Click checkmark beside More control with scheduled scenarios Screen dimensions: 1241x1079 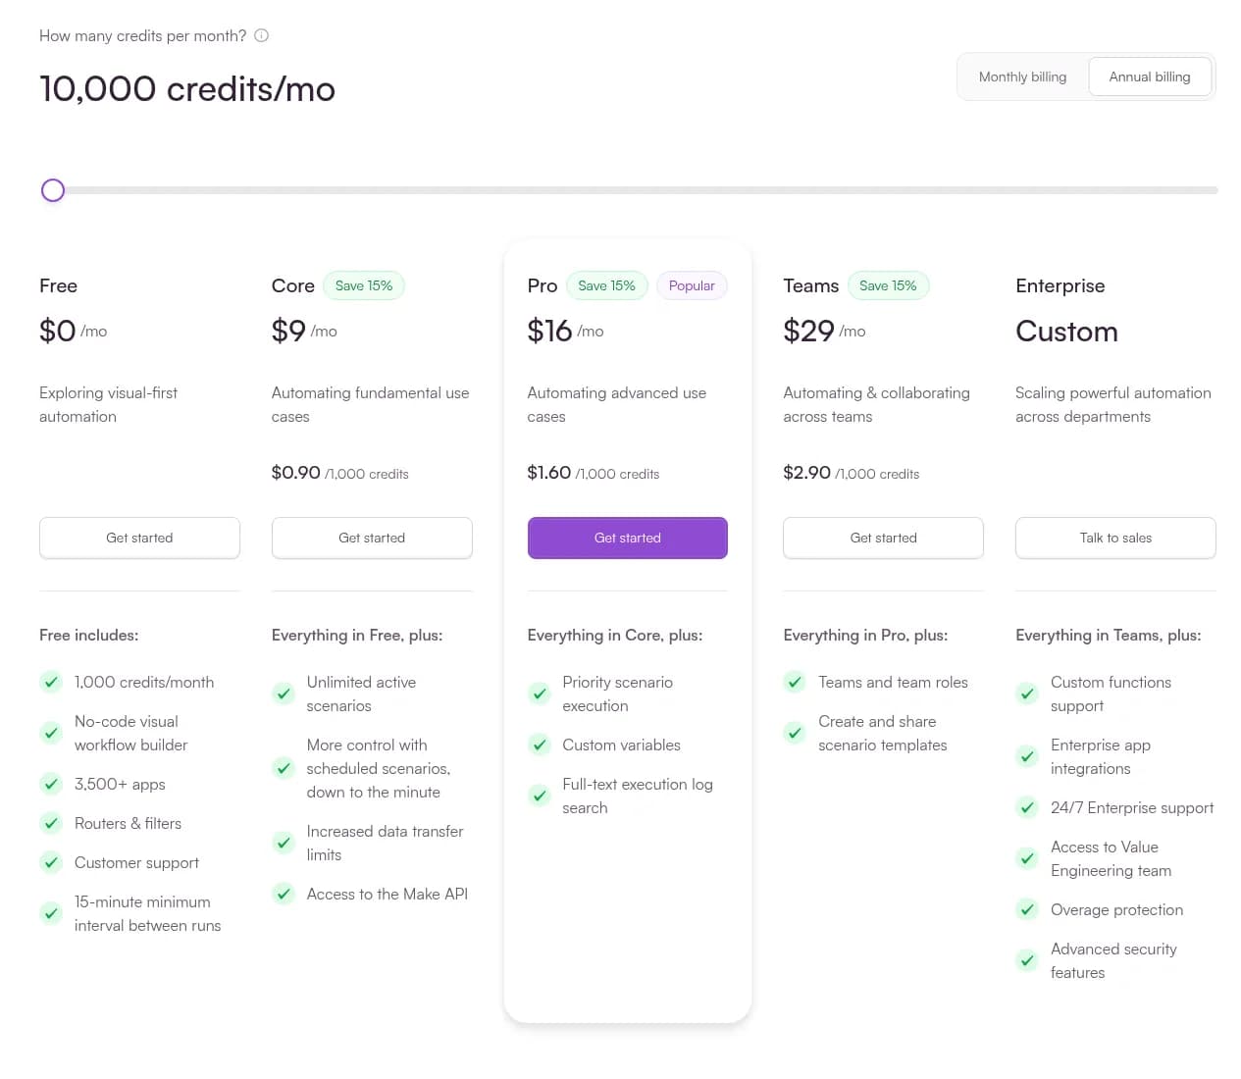tap(284, 768)
